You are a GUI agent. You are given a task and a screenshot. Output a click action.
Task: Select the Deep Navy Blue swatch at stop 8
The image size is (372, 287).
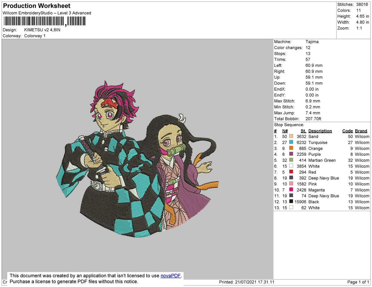pyautogui.click(x=291, y=178)
